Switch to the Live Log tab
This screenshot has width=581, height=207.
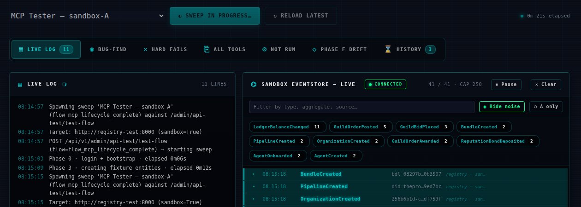(46, 49)
